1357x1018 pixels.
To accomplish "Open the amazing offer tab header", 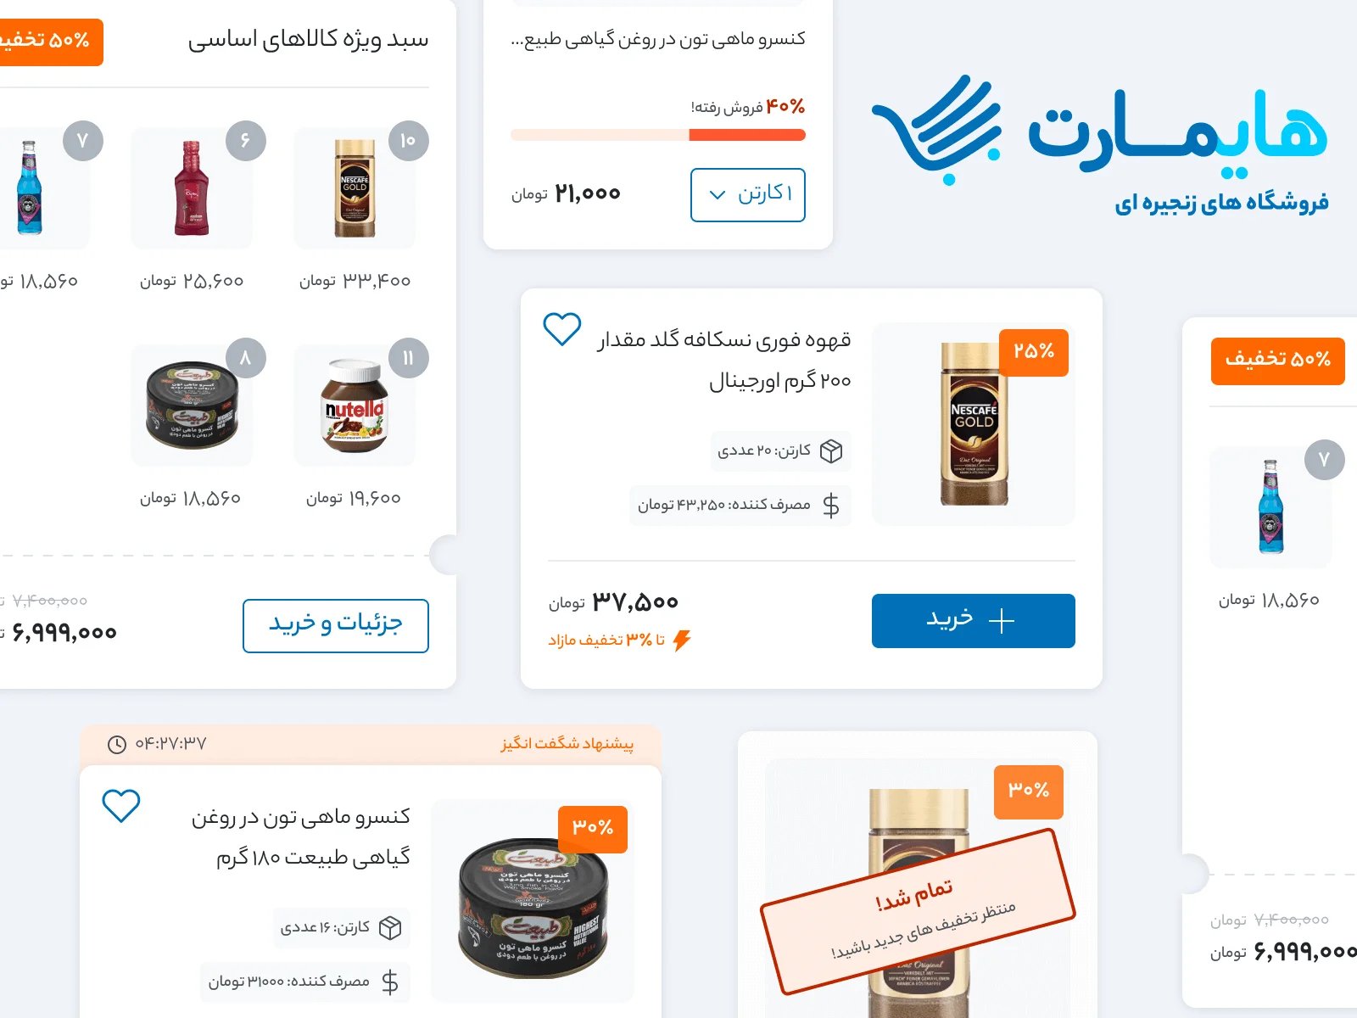I will (371, 744).
